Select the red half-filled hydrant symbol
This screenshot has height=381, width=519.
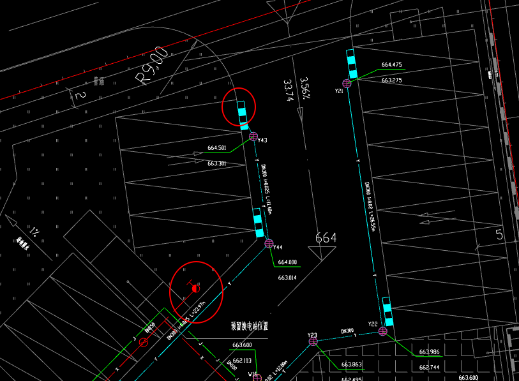195,288
